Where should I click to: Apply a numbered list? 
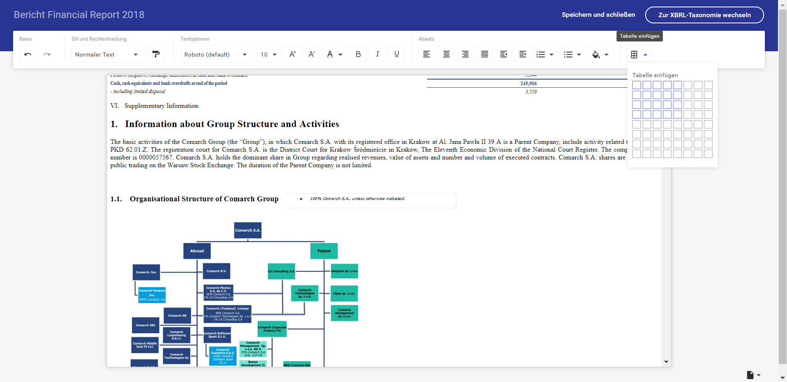(541, 55)
